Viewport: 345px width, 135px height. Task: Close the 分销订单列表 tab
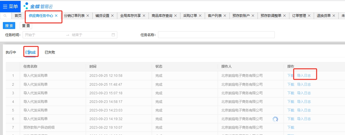[x=88, y=16]
